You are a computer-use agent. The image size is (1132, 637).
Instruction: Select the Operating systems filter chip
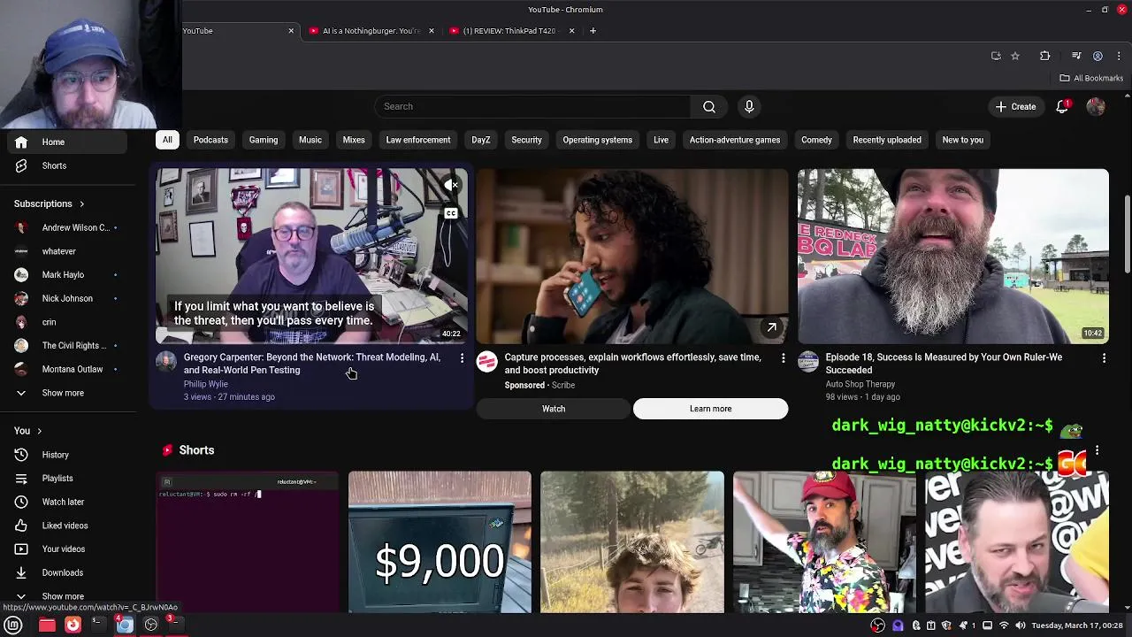click(x=597, y=140)
